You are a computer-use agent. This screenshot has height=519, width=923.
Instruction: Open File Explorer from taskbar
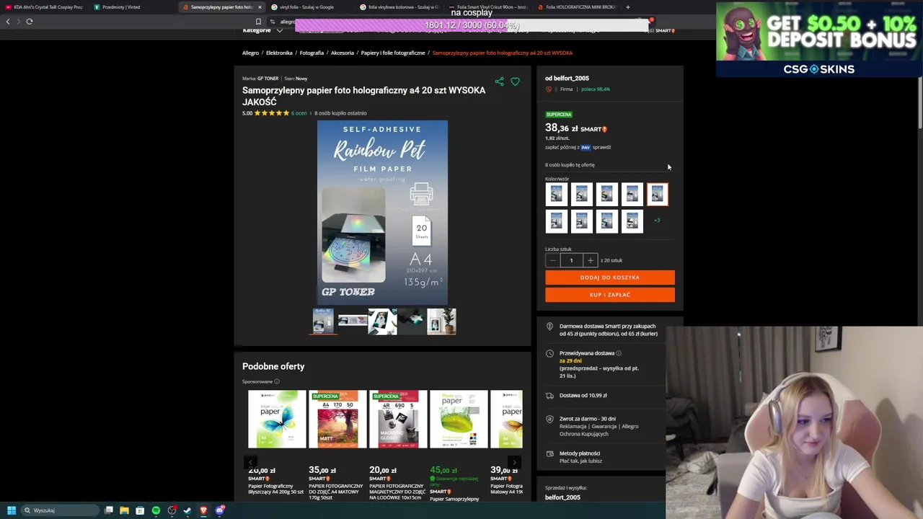point(124,510)
